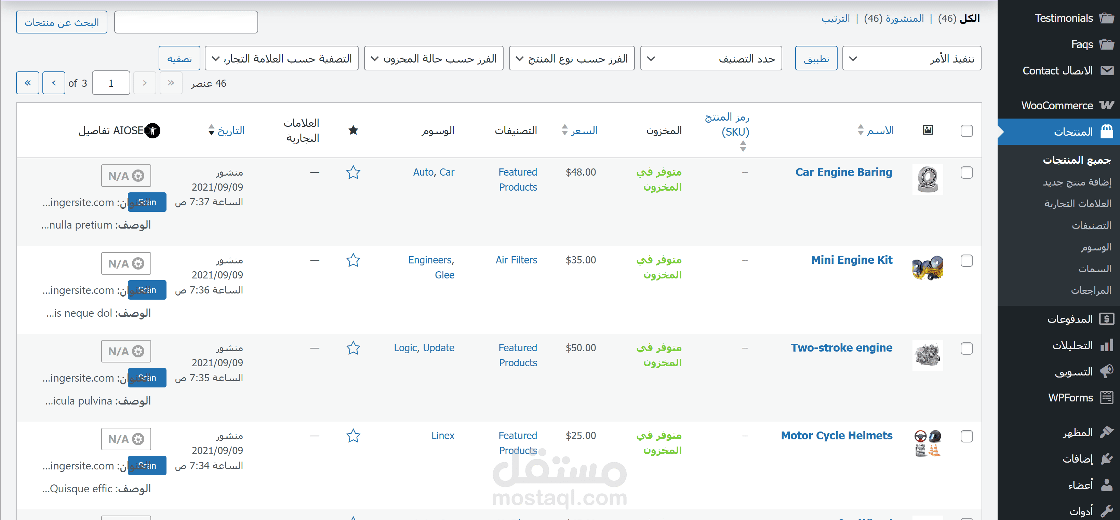The image size is (1120, 520).
Task: Star the Car Engine Baring product
Action: (353, 173)
